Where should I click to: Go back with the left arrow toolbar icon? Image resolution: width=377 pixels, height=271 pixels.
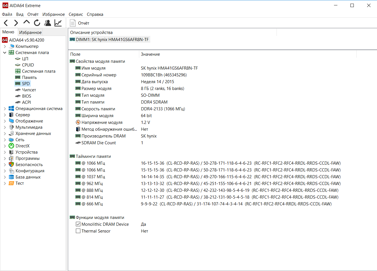(x=6, y=23)
